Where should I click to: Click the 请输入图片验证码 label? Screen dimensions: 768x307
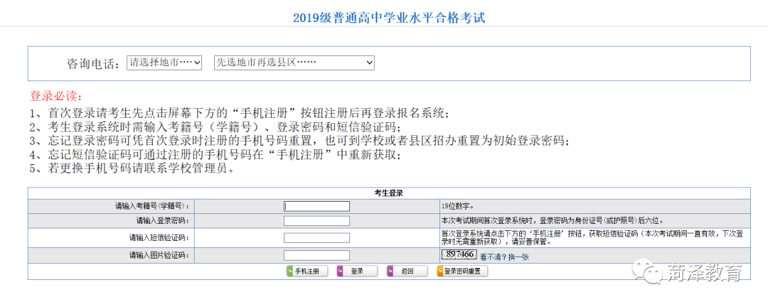coord(159,256)
